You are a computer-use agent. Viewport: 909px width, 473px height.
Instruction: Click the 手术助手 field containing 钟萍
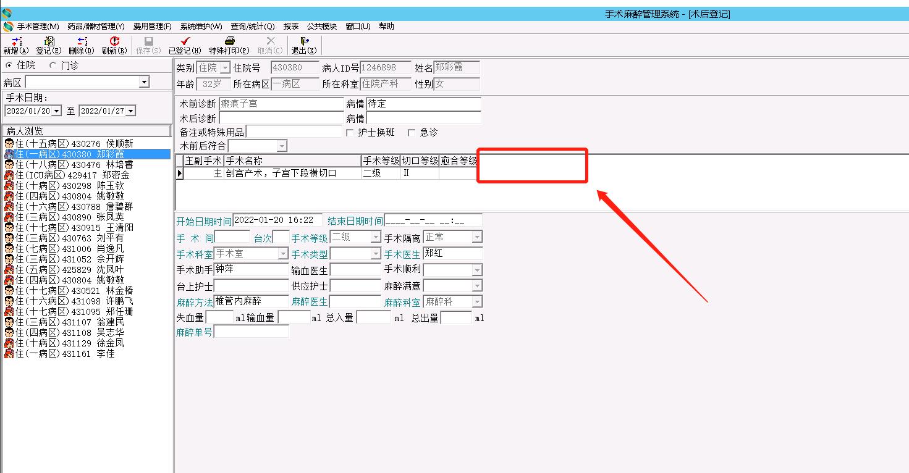tap(252, 270)
